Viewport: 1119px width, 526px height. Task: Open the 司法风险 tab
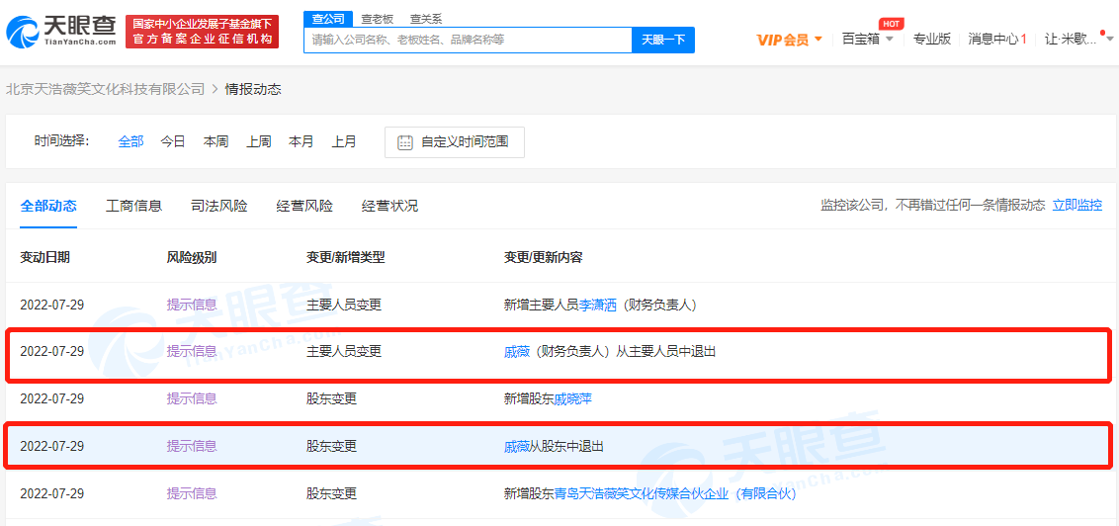[x=219, y=206]
